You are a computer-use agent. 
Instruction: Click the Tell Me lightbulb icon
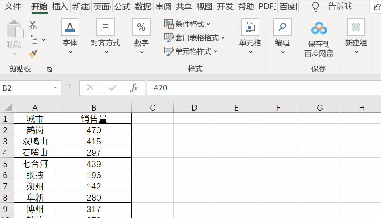click(x=315, y=7)
